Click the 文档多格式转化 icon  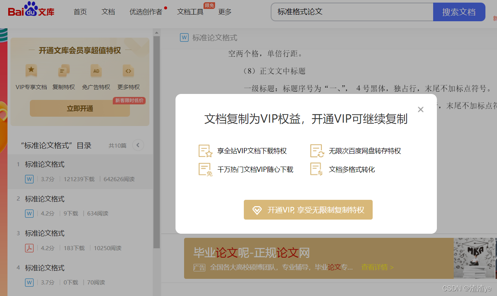point(317,170)
